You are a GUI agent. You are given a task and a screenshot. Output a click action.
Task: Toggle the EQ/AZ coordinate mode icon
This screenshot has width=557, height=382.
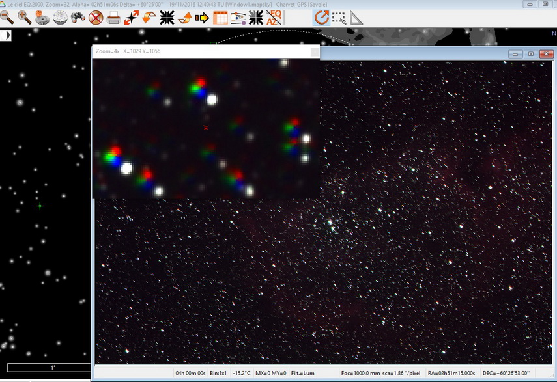point(274,18)
